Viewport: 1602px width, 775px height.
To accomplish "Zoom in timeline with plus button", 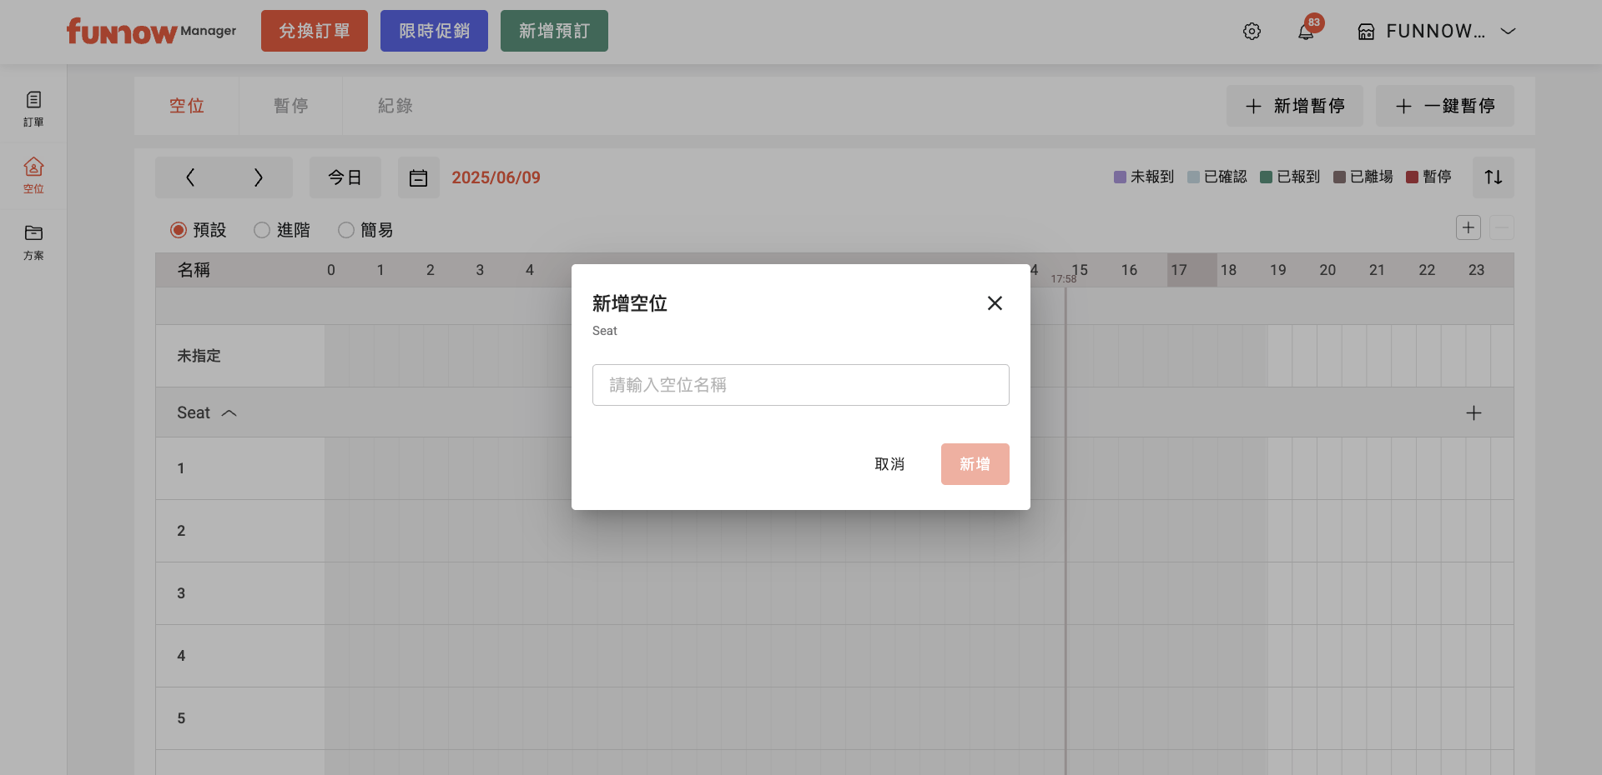I will (x=1468, y=227).
